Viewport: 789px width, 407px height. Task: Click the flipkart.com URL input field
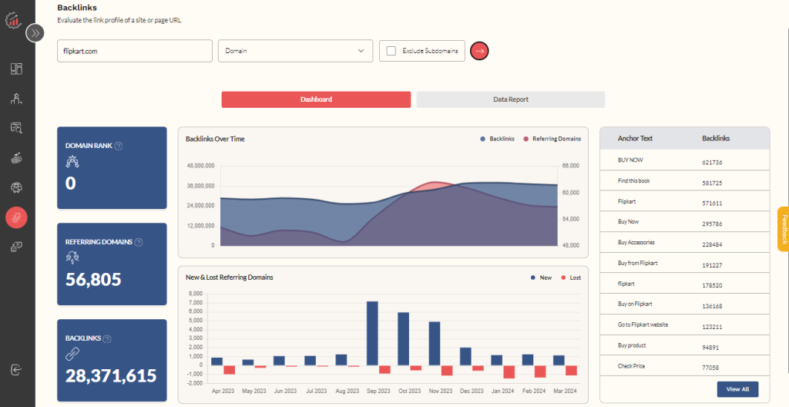point(135,51)
